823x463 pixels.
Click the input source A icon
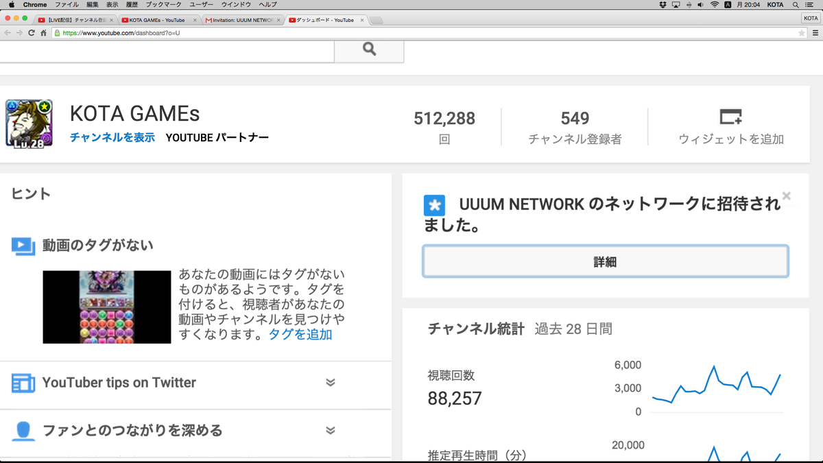[728, 5]
